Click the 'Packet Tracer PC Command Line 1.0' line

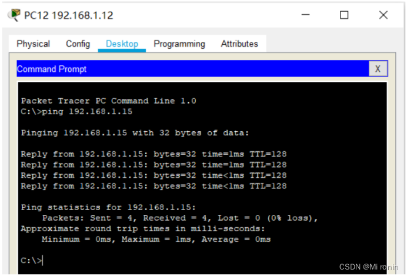pos(108,101)
